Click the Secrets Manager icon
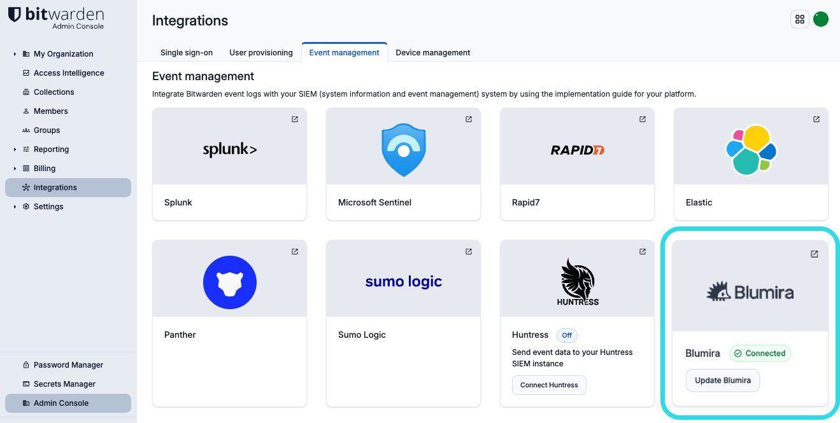The image size is (840, 423). (26, 384)
